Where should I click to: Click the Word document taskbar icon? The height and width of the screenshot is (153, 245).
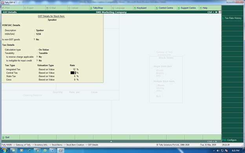click(53, 151)
